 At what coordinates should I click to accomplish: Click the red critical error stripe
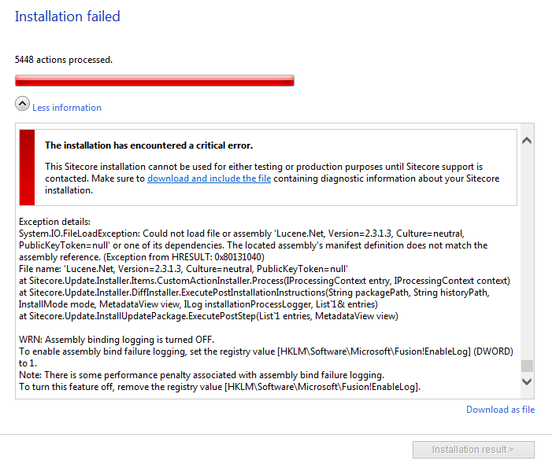pyautogui.click(x=27, y=167)
